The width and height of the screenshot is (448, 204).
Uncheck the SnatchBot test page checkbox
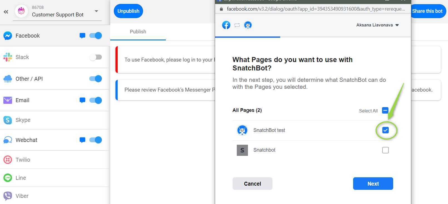(x=385, y=130)
